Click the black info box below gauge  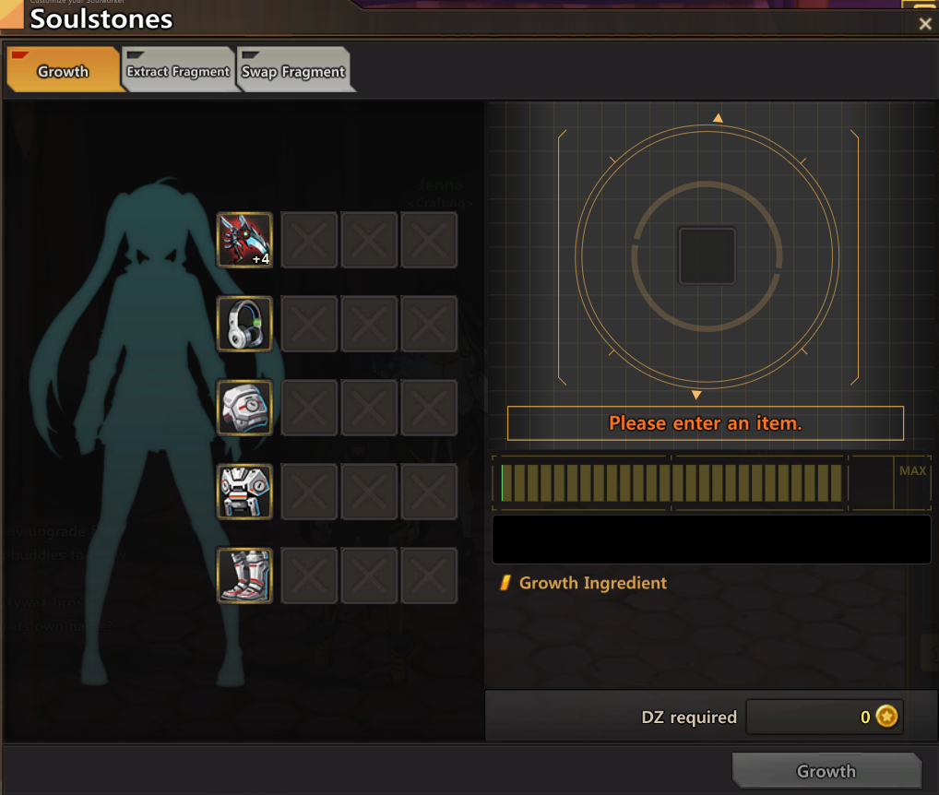point(711,540)
